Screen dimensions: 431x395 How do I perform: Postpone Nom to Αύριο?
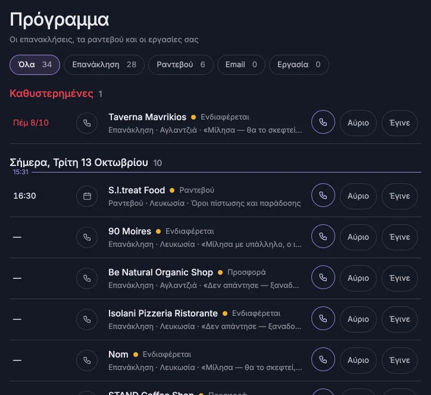[x=358, y=360]
